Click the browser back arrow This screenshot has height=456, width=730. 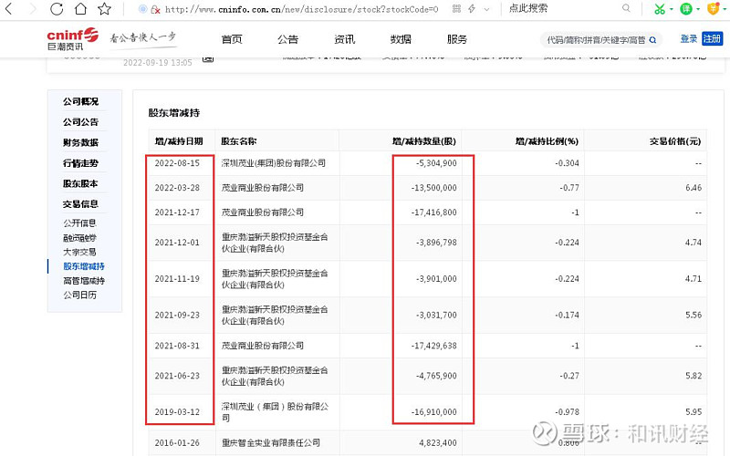(9, 8)
